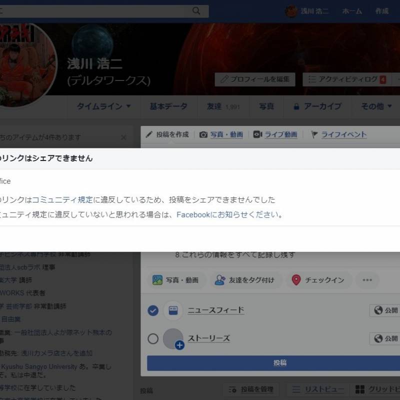Open the アーカイブ tab

point(317,106)
